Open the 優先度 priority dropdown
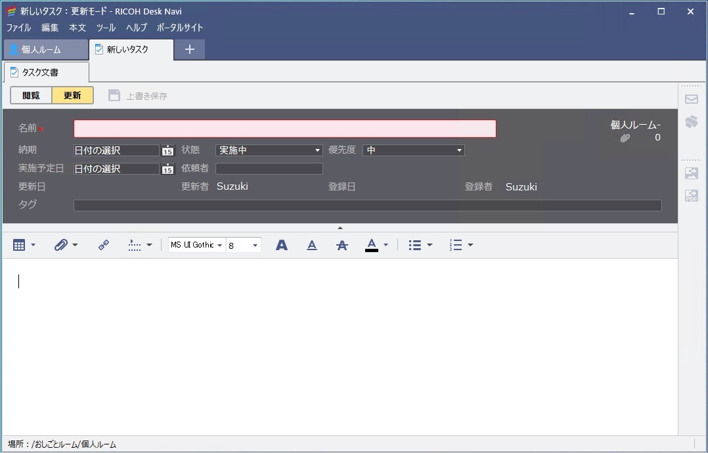The width and height of the screenshot is (708, 453). 458,150
